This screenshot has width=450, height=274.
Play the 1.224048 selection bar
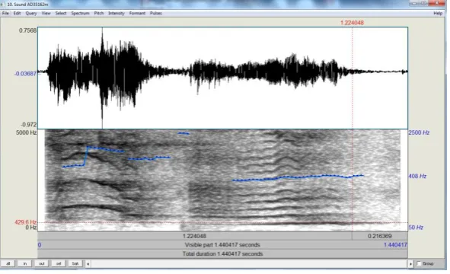coord(195,236)
